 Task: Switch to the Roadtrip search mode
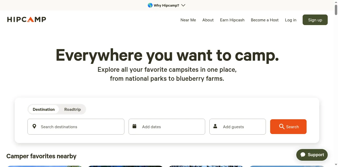72,109
